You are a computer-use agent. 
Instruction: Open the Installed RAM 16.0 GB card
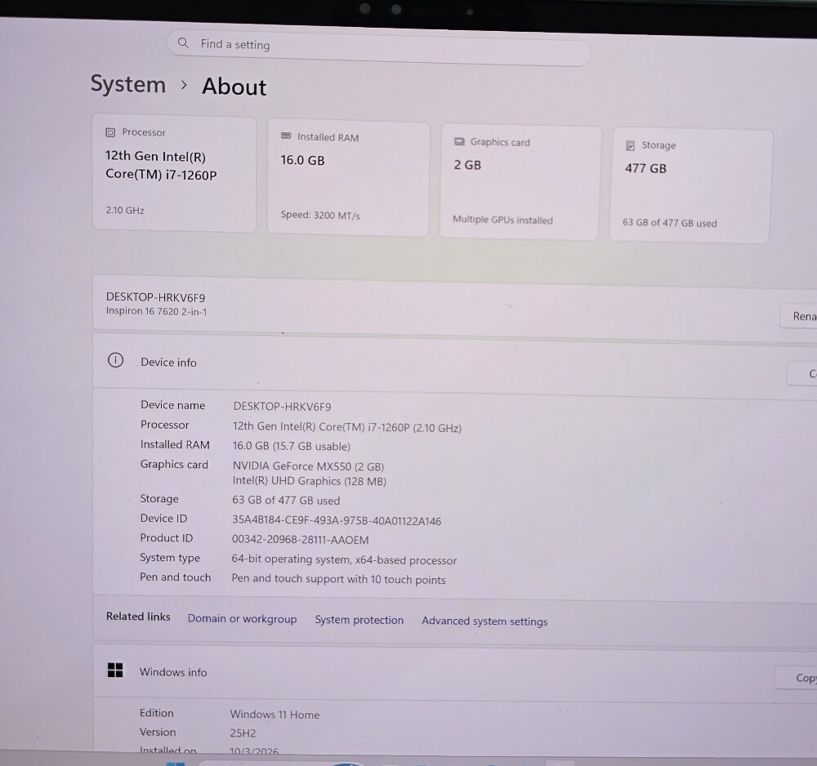pos(348,179)
